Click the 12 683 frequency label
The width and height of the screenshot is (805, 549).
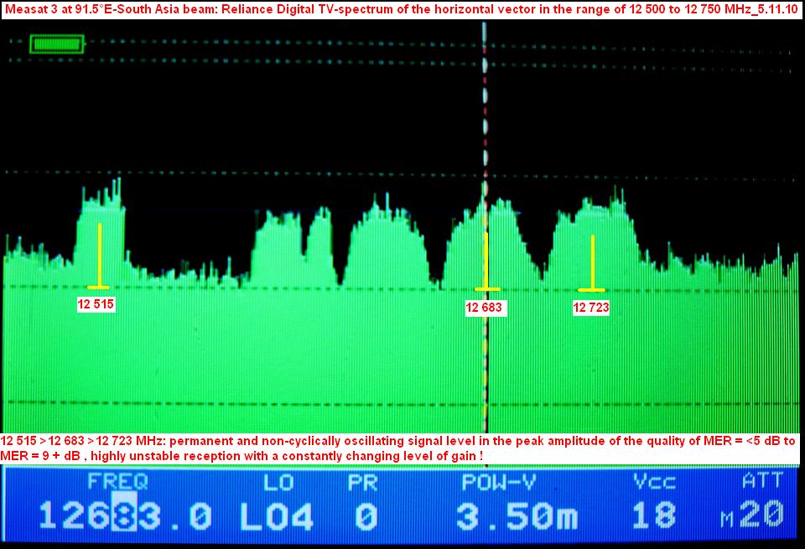(x=484, y=308)
